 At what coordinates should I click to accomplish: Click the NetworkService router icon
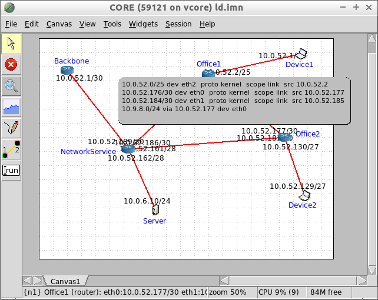click(x=128, y=149)
